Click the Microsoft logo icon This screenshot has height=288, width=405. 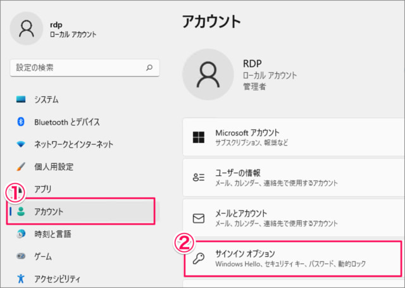pos(199,137)
